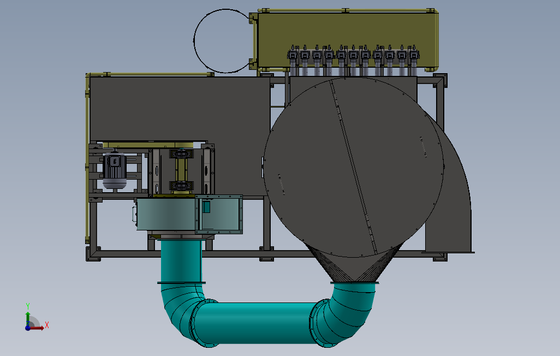Select the empty circle outline beside the olive tank
This screenshot has width=560, height=356.
coord(224,41)
